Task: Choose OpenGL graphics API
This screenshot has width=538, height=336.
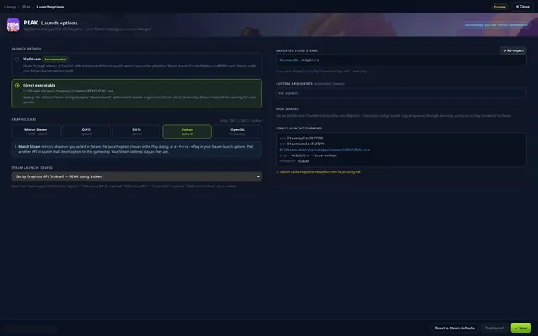Action: click(x=237, y=131)
